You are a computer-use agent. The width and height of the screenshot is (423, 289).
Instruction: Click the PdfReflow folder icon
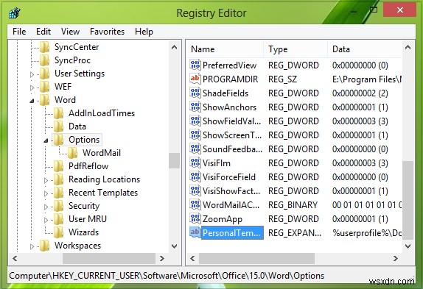58,166
